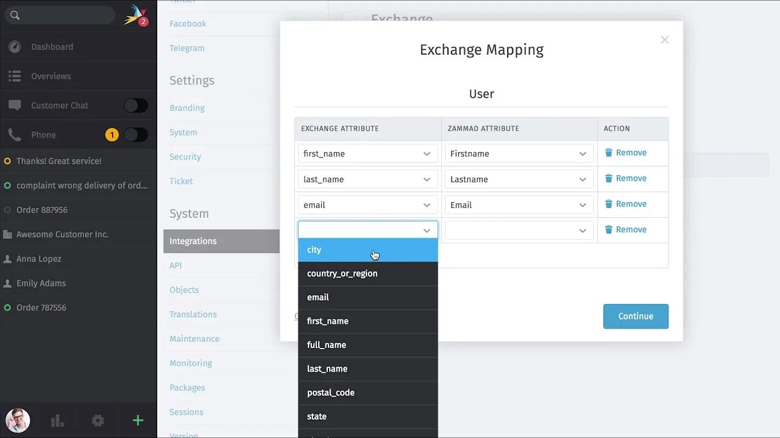780x438 pixels.
Task: Close the Exchange Mapping dialog
Action: click(x=665, y=40)
